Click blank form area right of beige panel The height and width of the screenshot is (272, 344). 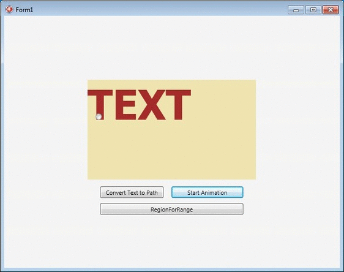(x=297, y=129)
